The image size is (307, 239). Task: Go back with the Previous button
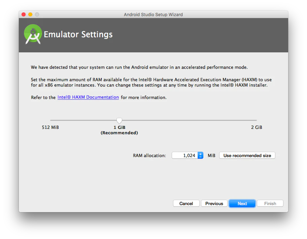pos(214,203)
